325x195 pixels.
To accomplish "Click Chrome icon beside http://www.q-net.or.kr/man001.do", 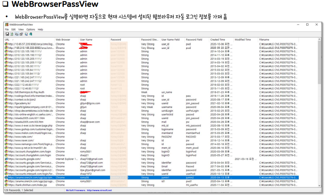I will click(6, 148).
